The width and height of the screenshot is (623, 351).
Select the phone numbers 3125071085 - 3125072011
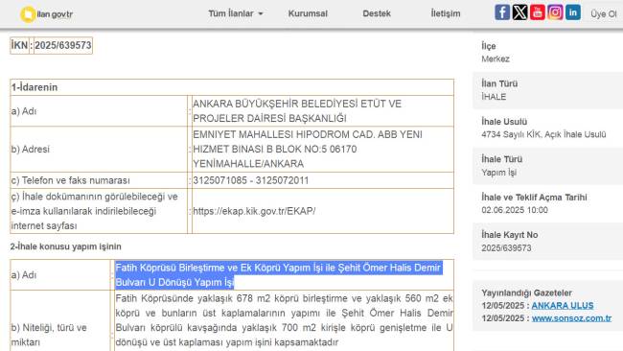click(x=251, y=180)
